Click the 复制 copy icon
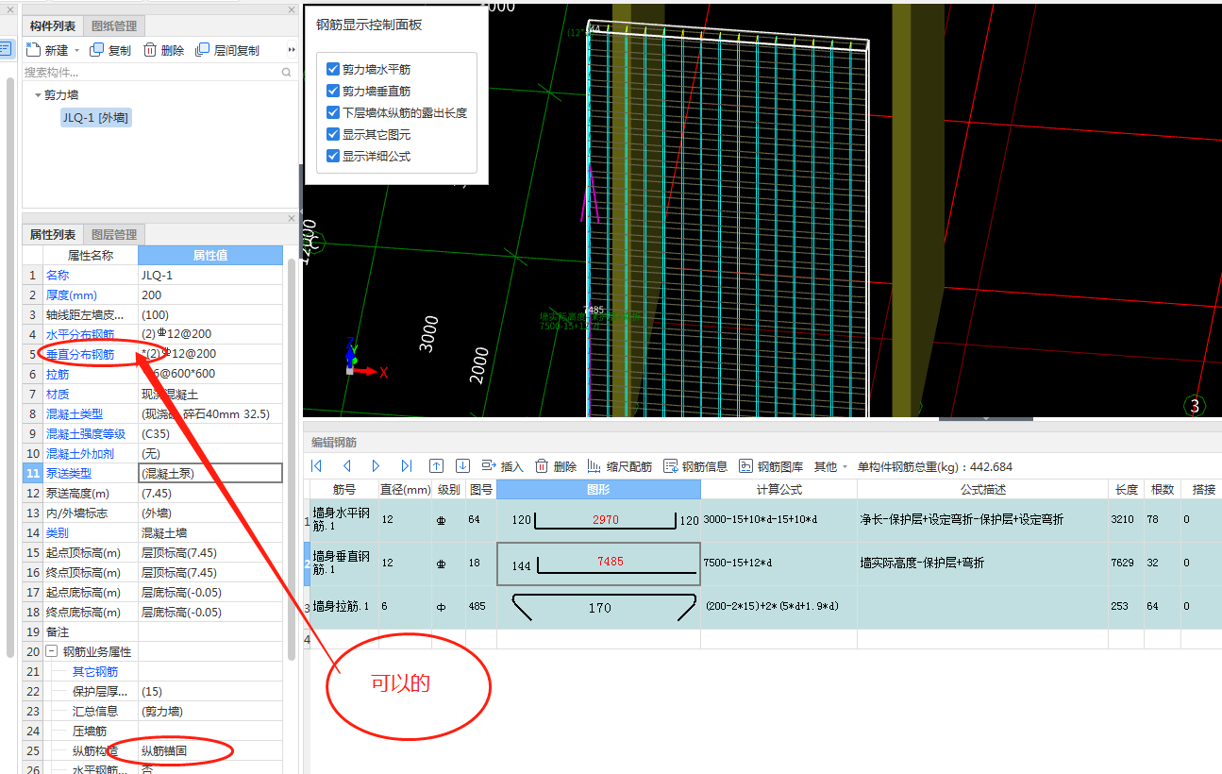Viewport: 1222px width, 774px height. [x=96, y=50]
